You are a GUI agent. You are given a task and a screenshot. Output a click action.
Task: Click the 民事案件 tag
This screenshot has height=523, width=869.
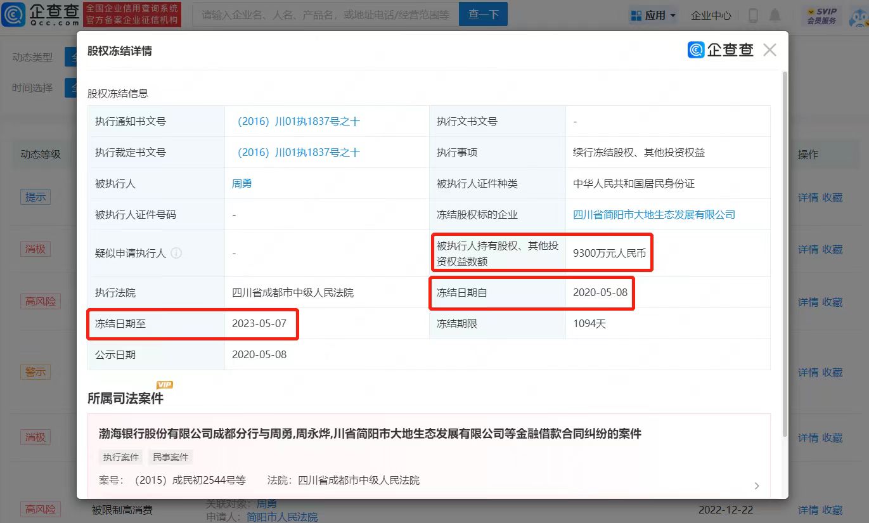tap(171, 457)
